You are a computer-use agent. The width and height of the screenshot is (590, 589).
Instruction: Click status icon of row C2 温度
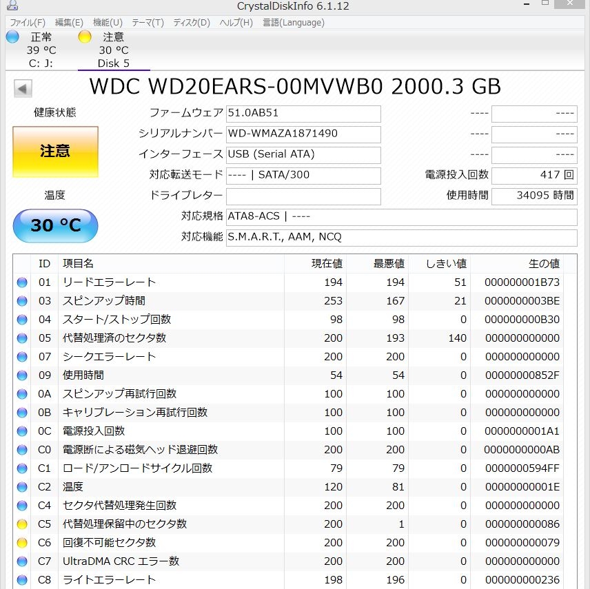click(22, 487)
